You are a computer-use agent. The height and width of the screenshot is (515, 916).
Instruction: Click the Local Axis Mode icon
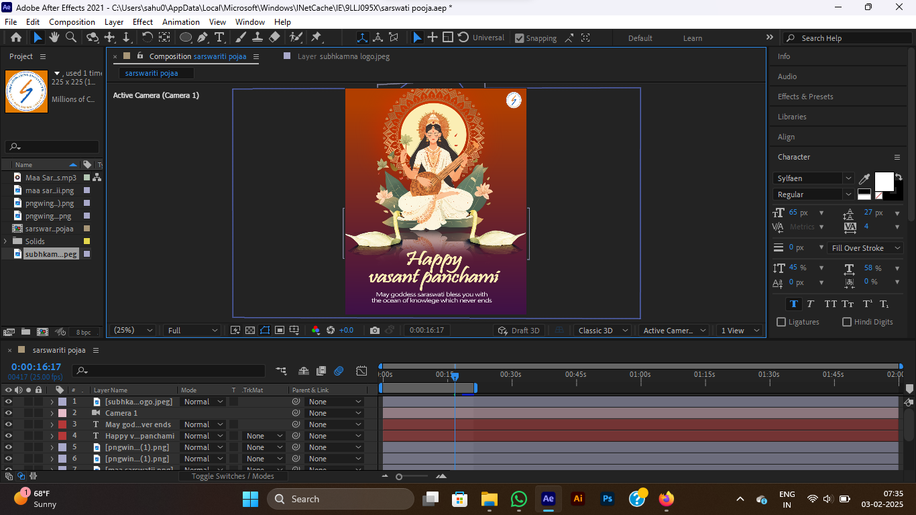pos(362,38)
